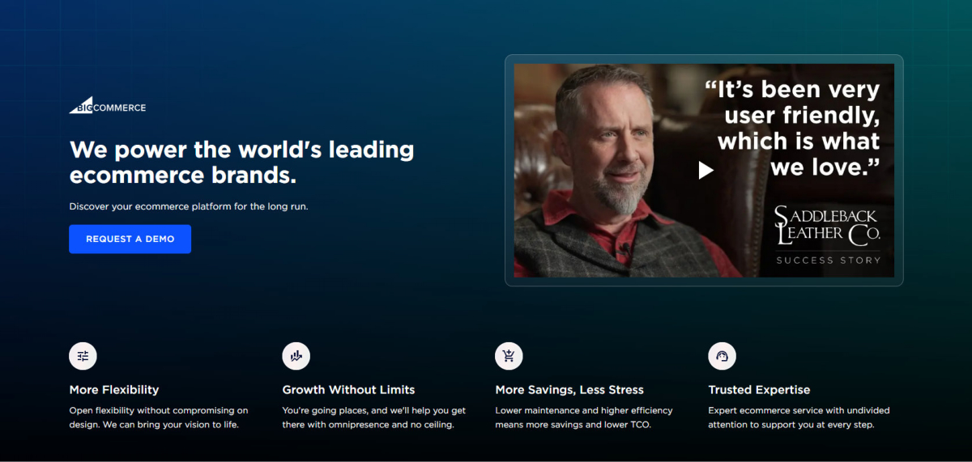Click the Growth Without Limits chart icon

[296, 355]
